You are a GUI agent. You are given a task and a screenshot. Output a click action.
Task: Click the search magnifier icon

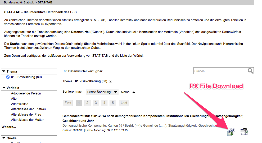(x=250, y=71)
